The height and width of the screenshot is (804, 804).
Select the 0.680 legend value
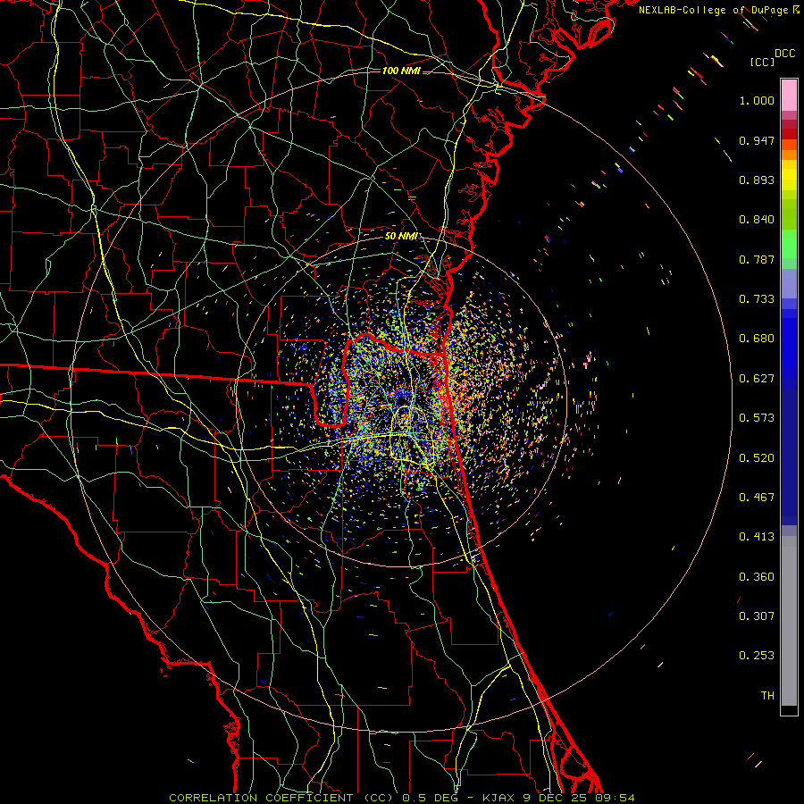click(757, 339)
